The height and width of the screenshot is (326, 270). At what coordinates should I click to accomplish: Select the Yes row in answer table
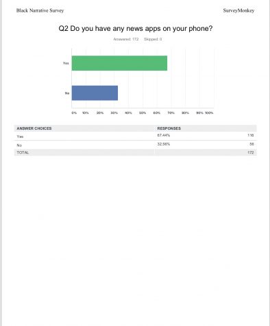coord(136,136)
